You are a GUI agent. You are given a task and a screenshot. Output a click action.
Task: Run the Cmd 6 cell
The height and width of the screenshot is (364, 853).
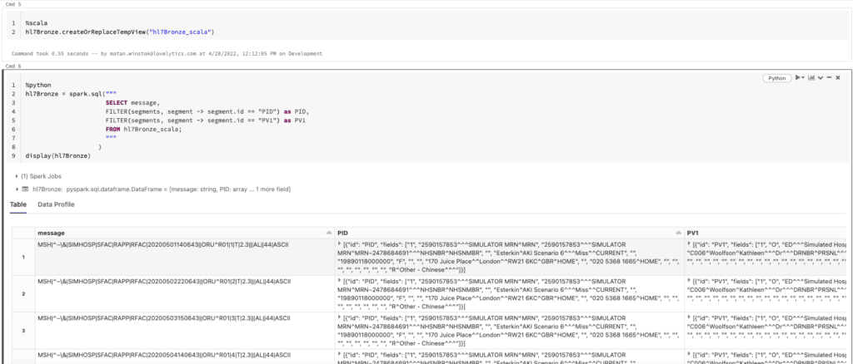(797, 78)
